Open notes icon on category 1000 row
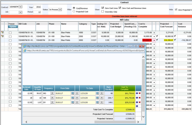Image resolution: width=192 pixels, height=125 pixels. coord(2,32)
